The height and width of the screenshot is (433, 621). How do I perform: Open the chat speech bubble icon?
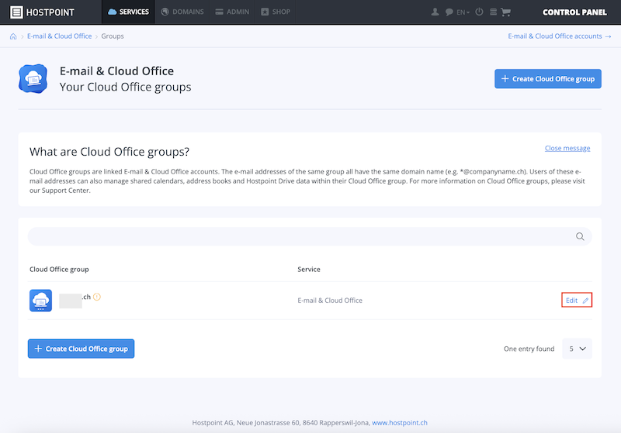tap(449, 12)
